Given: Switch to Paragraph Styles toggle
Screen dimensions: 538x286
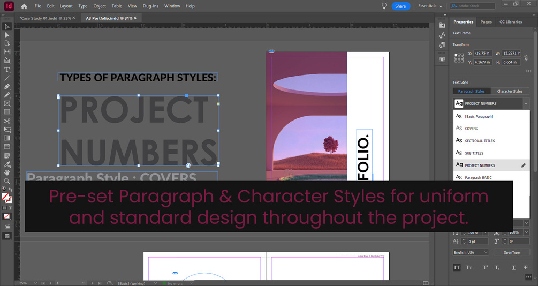Looking at the screenshot, I should 472,91.
